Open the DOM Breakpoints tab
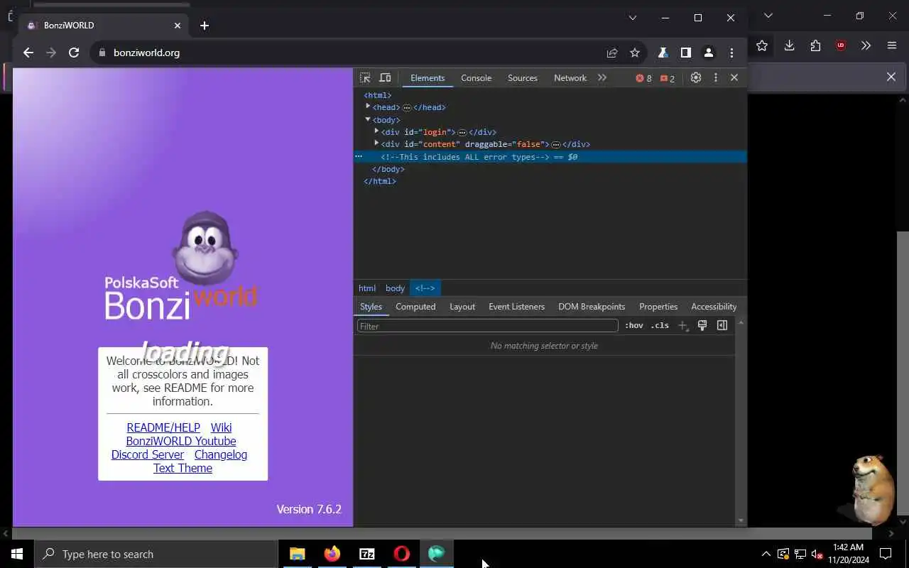 pyautogui.click(x=592, y=307)
